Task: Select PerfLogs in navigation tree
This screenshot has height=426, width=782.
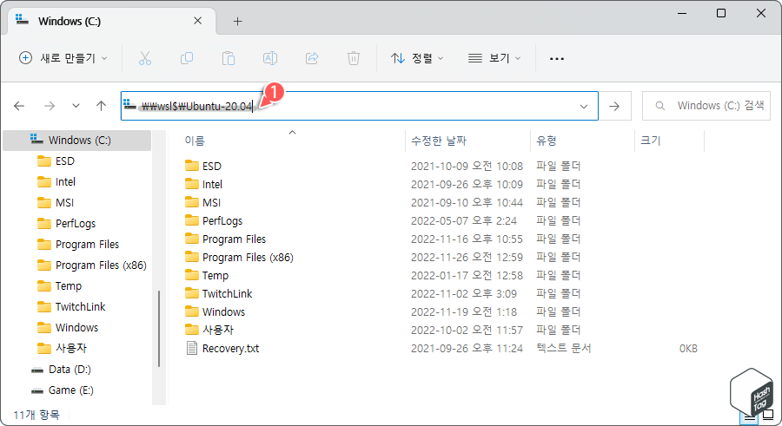Action: (76, 224)
